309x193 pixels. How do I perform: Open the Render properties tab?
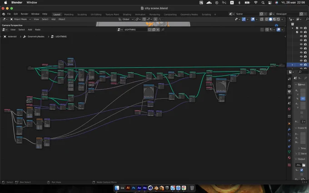pos(289,86)
